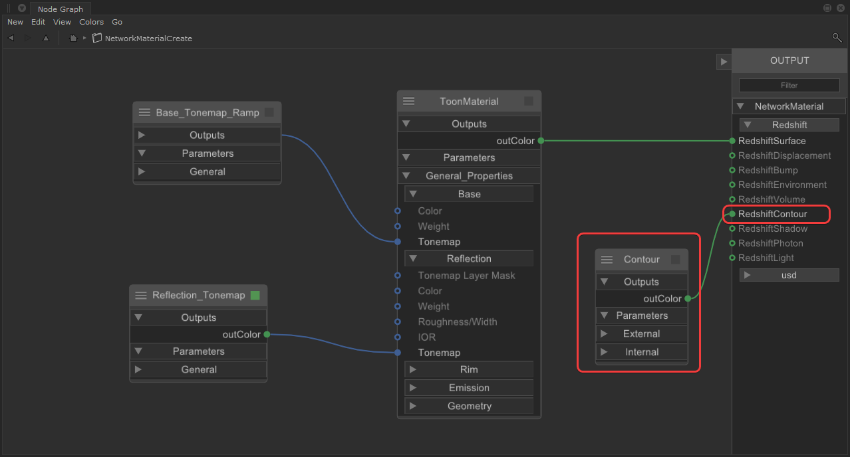Click the RedshiftBump port dot
The image size is (850, 457).
pos(732,170)
